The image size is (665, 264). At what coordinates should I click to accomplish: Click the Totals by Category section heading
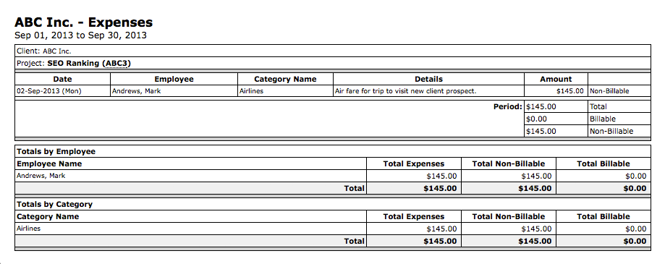[x=54, y=204]
